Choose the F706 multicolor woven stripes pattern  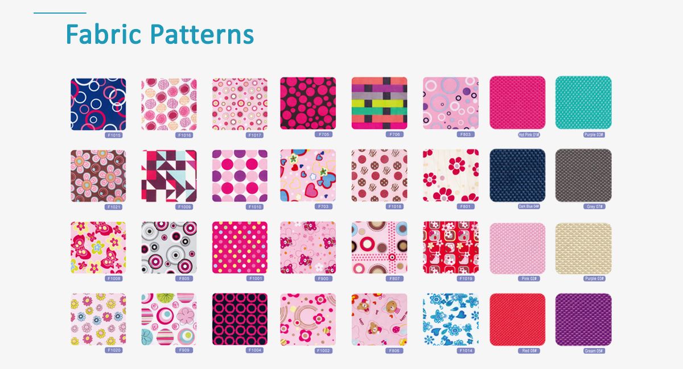coord(379,103)
